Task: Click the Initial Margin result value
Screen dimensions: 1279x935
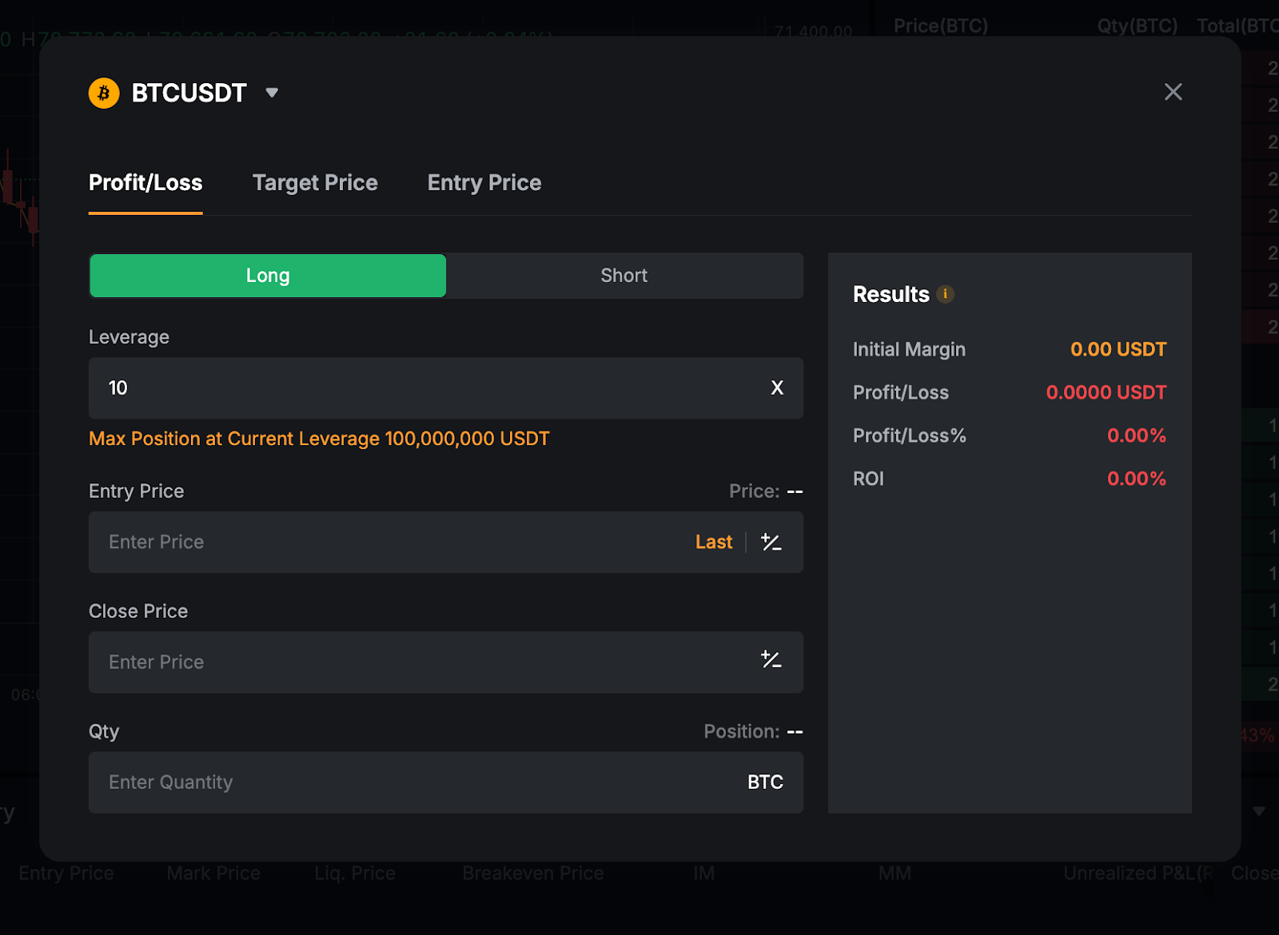Action: tap(1118, 349)
